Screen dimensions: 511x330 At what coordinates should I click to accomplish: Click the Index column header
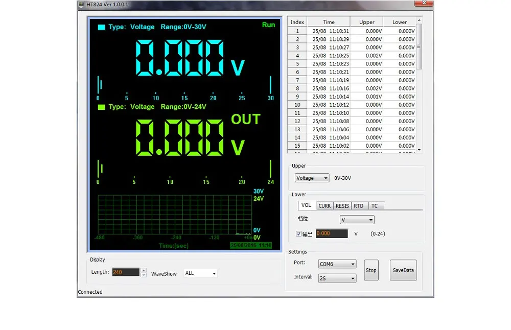297,22
